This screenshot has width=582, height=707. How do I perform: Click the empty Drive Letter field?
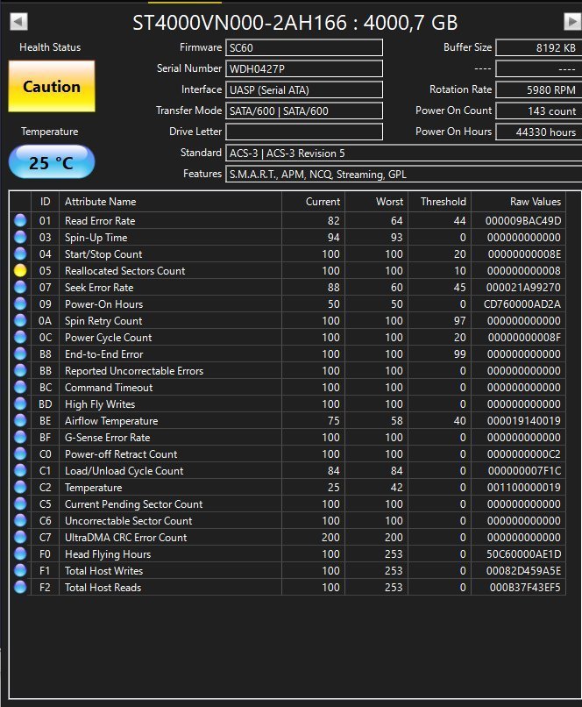304,132
